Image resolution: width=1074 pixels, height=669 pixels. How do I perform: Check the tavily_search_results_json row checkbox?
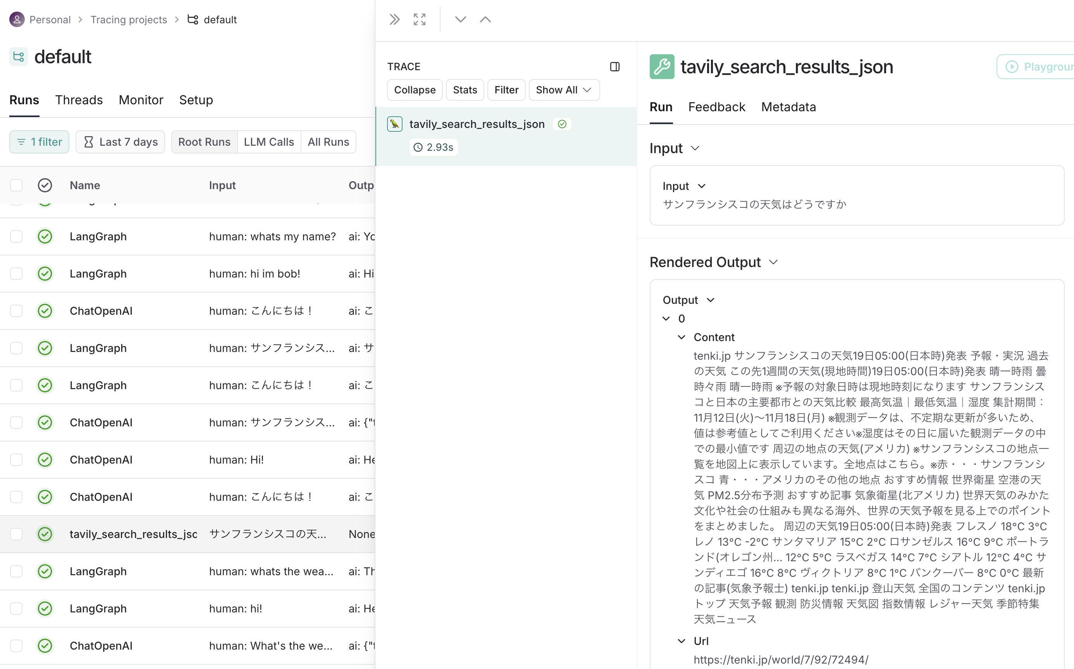(16, 534)
